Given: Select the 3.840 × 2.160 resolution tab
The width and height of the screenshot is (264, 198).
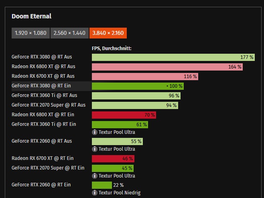Looking at the screenshot, I should [108, 33].
